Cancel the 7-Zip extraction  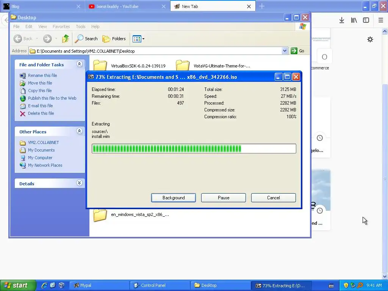coord(274,198)
